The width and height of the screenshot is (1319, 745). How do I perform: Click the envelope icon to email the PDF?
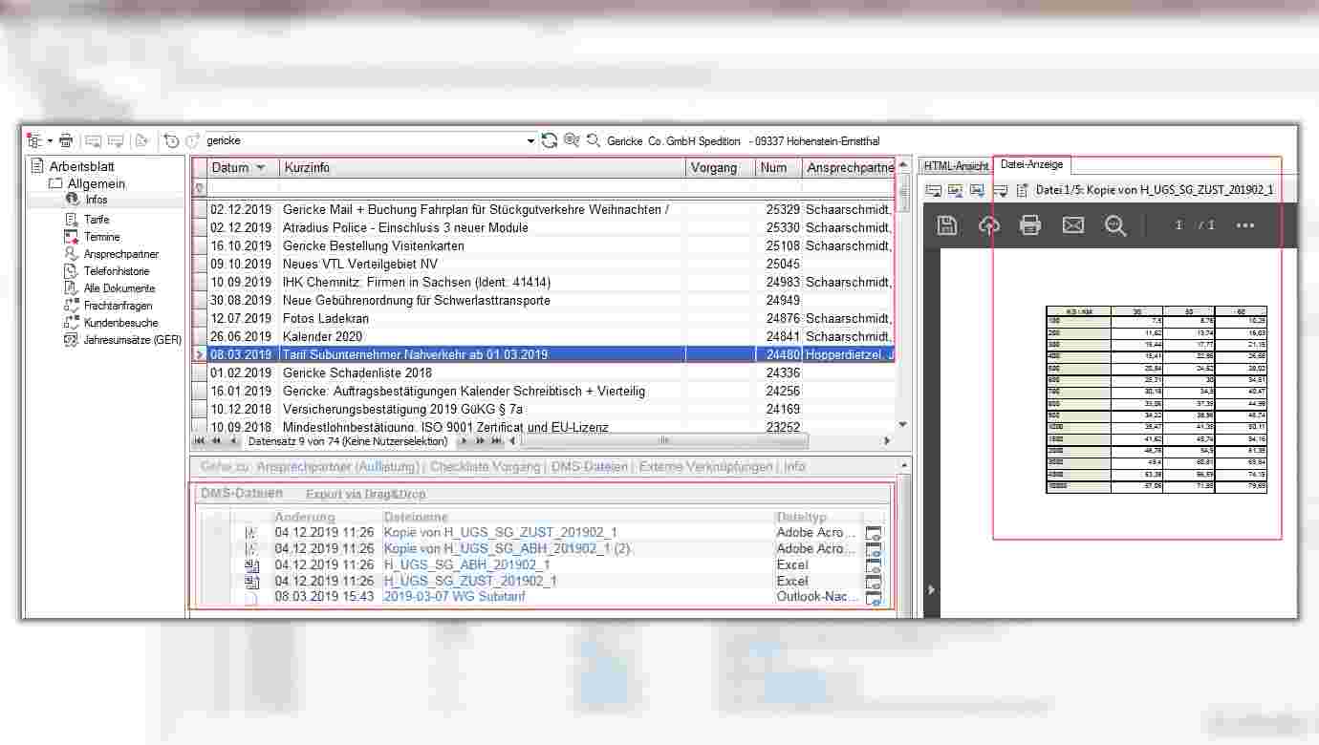tap(1073, 225)
